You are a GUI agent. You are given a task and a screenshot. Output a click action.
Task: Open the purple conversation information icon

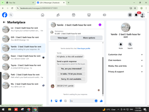pos(100,25)
